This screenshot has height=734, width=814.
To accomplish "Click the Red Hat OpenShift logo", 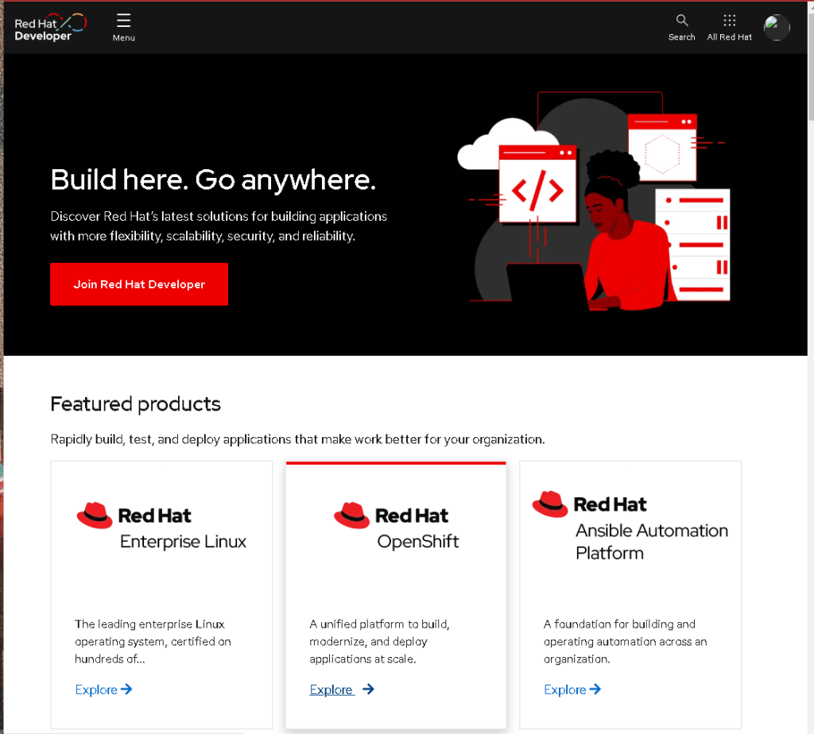I will 396,526.
